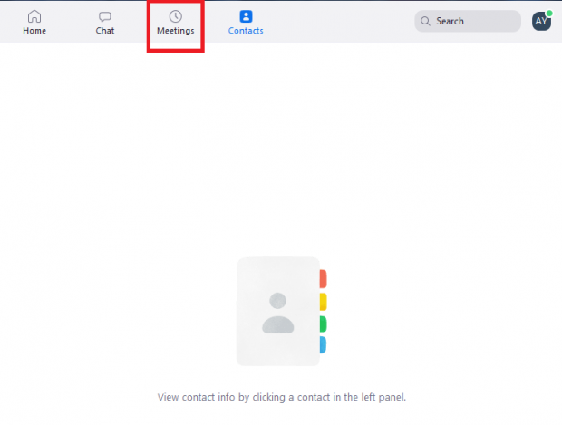Viewport: 562px width, 425px height.
Task: Select the Contacts tab label
Action: tap(246, 31)
